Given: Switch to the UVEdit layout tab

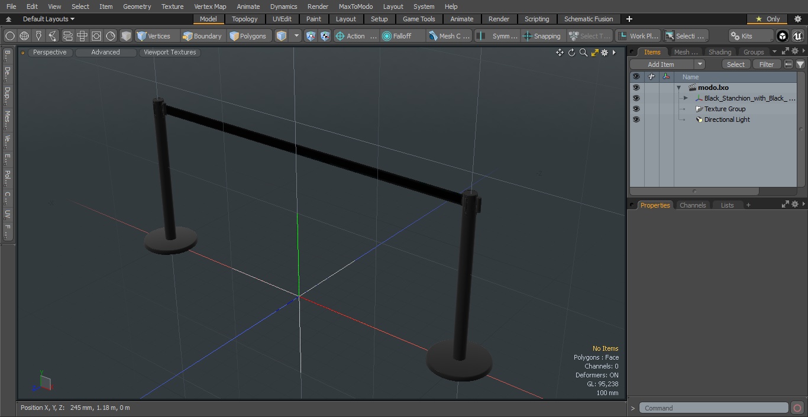Looking at the screenshot, I should (x=282, y=19).
